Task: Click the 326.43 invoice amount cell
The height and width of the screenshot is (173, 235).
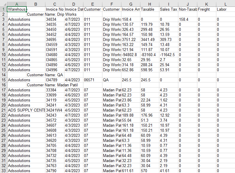Action: (131, 30)
